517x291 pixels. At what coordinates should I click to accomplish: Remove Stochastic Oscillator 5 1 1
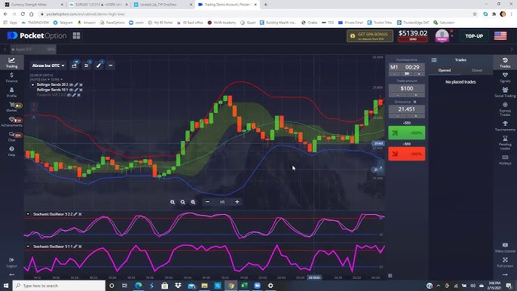(x=80, y=247)
